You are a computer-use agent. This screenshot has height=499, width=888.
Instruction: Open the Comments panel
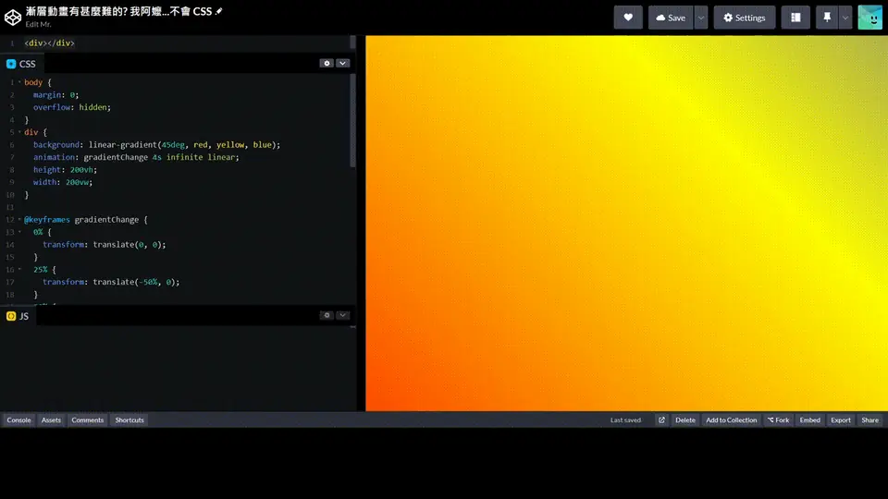pos(88,420)
